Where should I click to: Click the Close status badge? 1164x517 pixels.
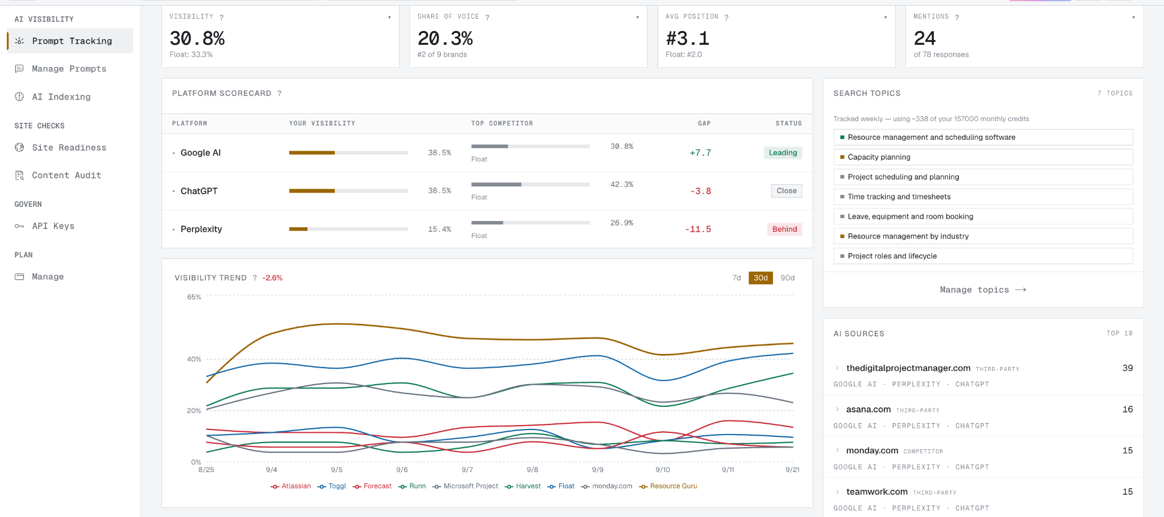point(787,191)
